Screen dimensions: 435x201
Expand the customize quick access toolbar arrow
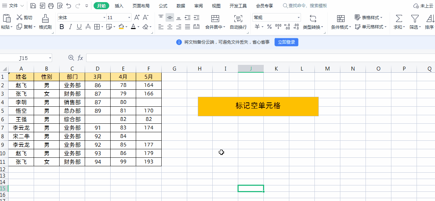pos(87,6)
